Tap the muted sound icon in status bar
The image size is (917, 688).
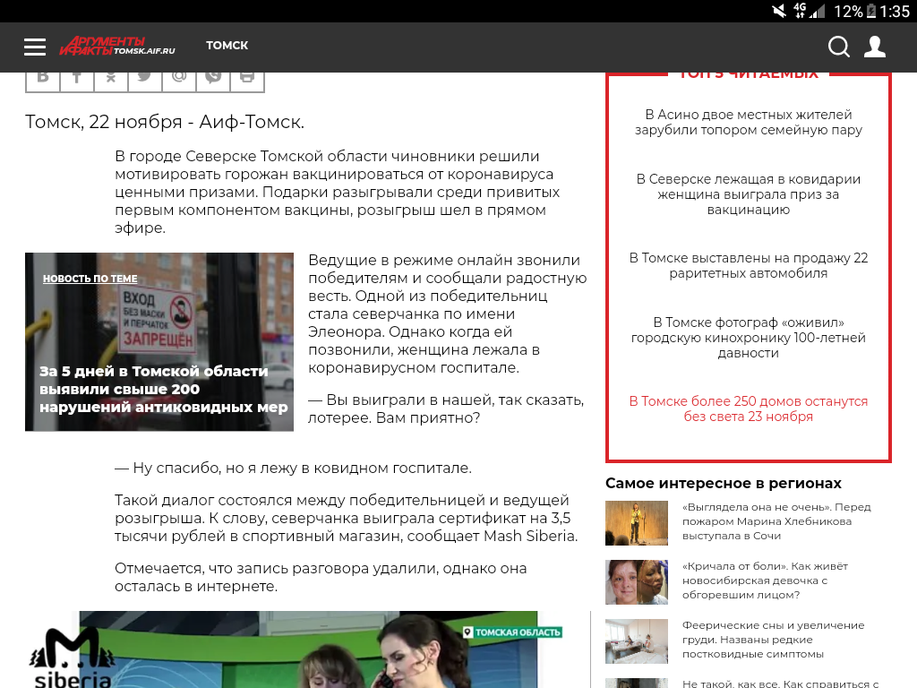[x=778, y=11]
